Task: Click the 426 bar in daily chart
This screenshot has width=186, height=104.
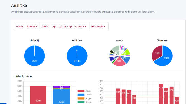Action: pos(177,101)
